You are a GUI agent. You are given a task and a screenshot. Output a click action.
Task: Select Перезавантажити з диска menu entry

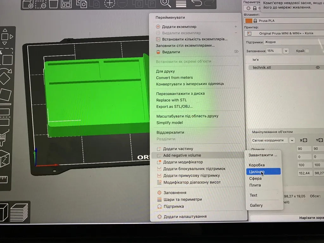coord(180,94)
